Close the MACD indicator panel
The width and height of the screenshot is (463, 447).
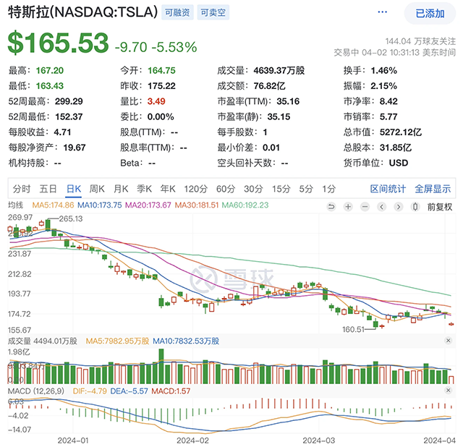coord(448,391)
